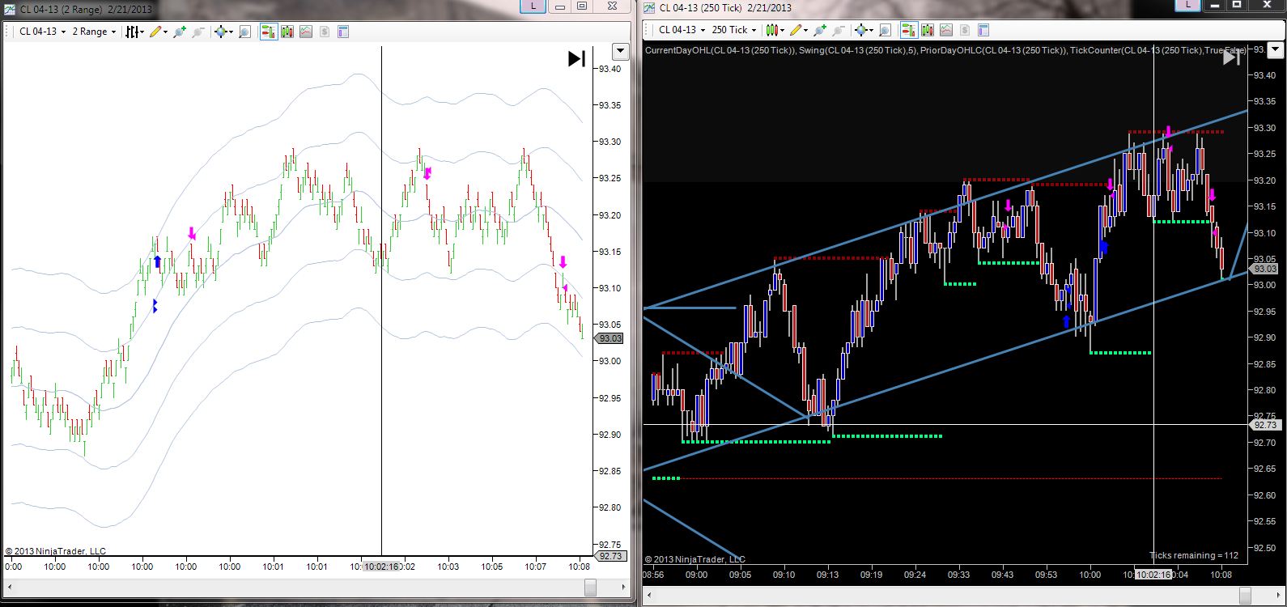Click Zoom In icon in 250 Tick chart
The image size is (1287, 607).
pyautogui.click(x=819, y=30)
